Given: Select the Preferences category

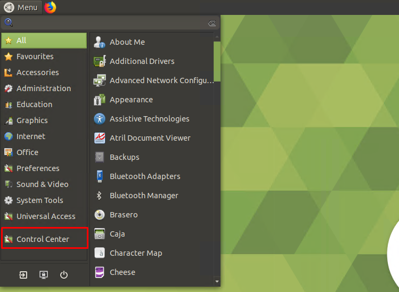Looking at the screenshot, I should [44, 168].
